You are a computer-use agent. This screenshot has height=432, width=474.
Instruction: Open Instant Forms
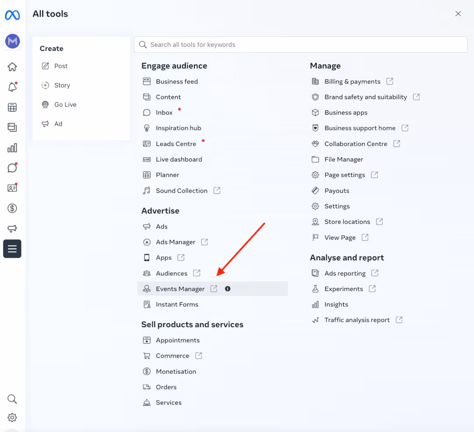point(170,304)
